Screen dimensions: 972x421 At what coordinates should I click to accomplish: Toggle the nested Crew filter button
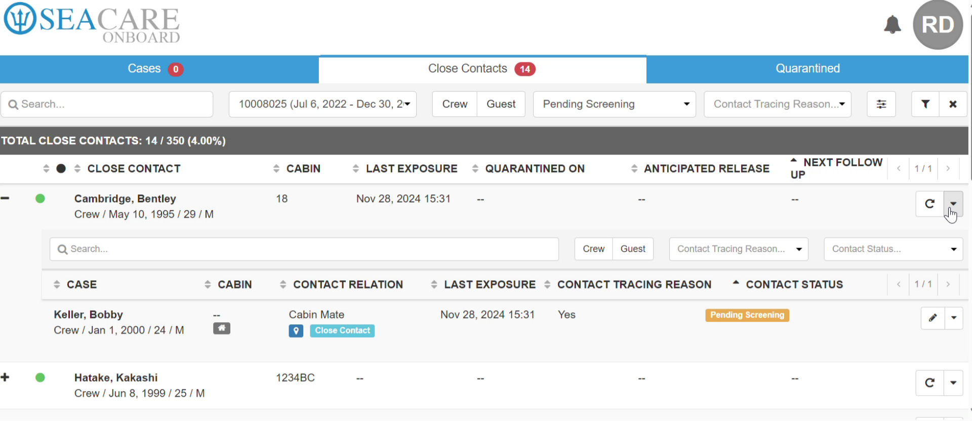pyautogui.click(x=593, y=249)
